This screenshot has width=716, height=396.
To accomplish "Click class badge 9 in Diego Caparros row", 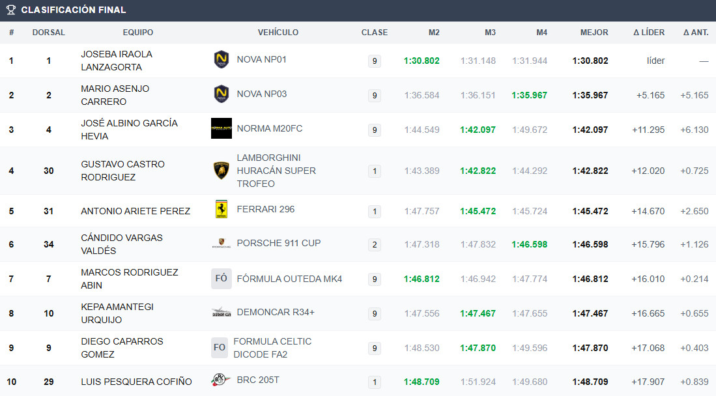I will point(375,348).
